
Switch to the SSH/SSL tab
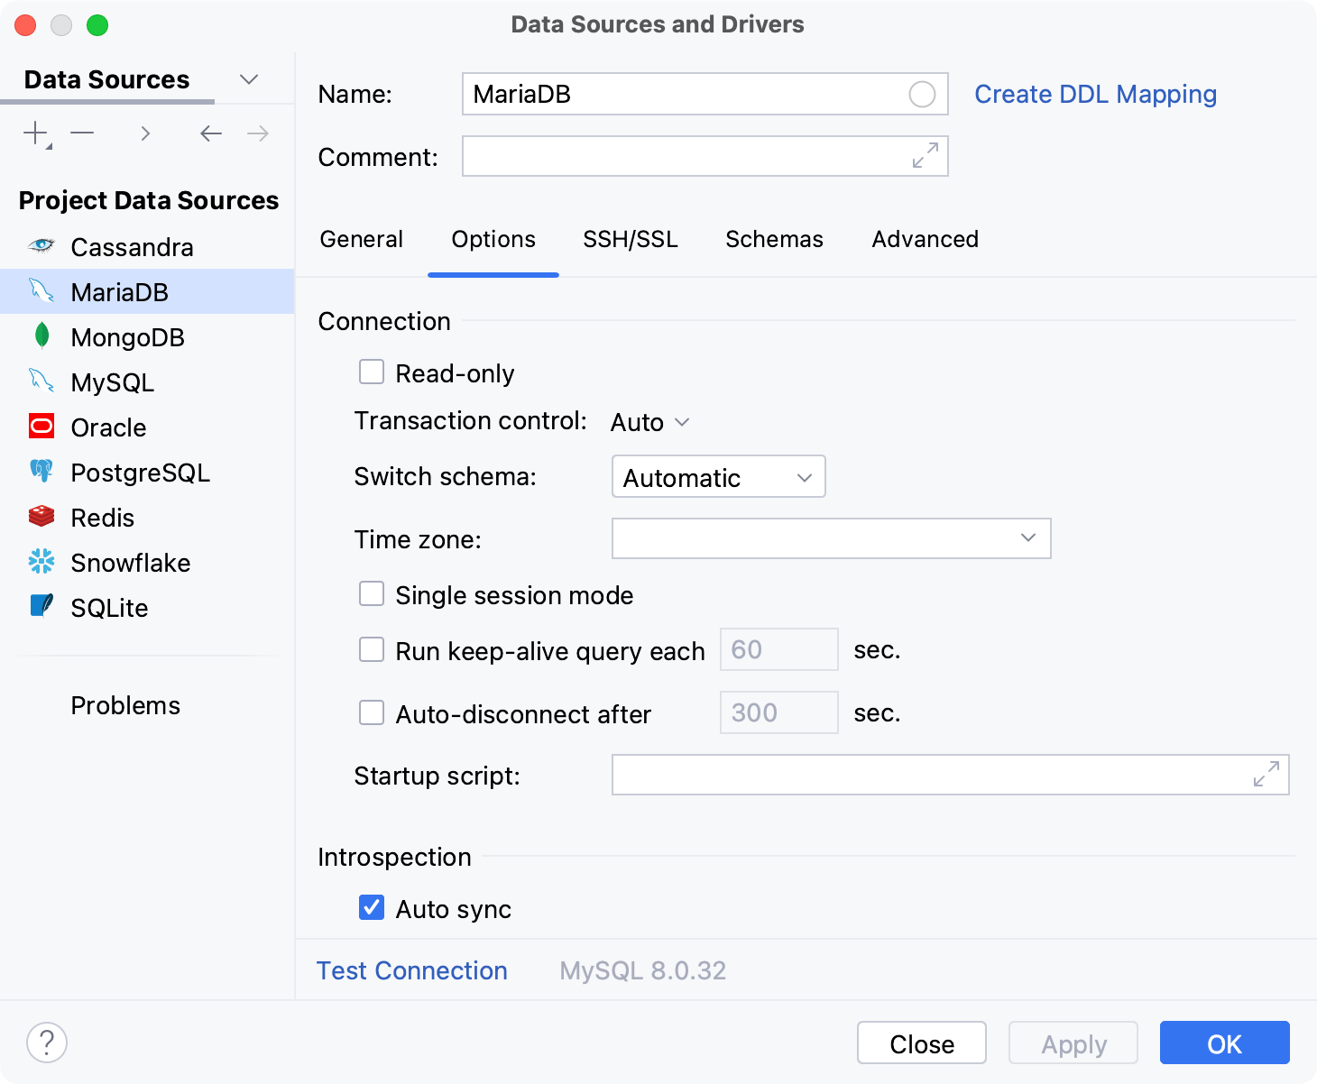coord(630,239)
